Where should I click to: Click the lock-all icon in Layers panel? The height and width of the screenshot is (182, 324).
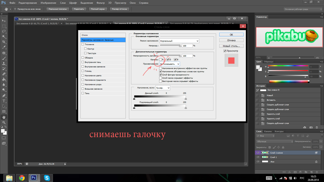coord(283,147)
